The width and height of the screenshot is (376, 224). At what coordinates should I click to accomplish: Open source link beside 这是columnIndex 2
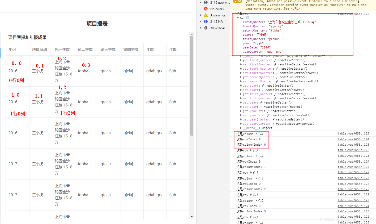tap(353, 189)
